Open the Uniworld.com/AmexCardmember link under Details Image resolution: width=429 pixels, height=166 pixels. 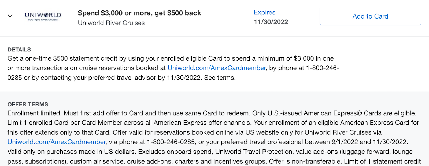tap(216, 68)
